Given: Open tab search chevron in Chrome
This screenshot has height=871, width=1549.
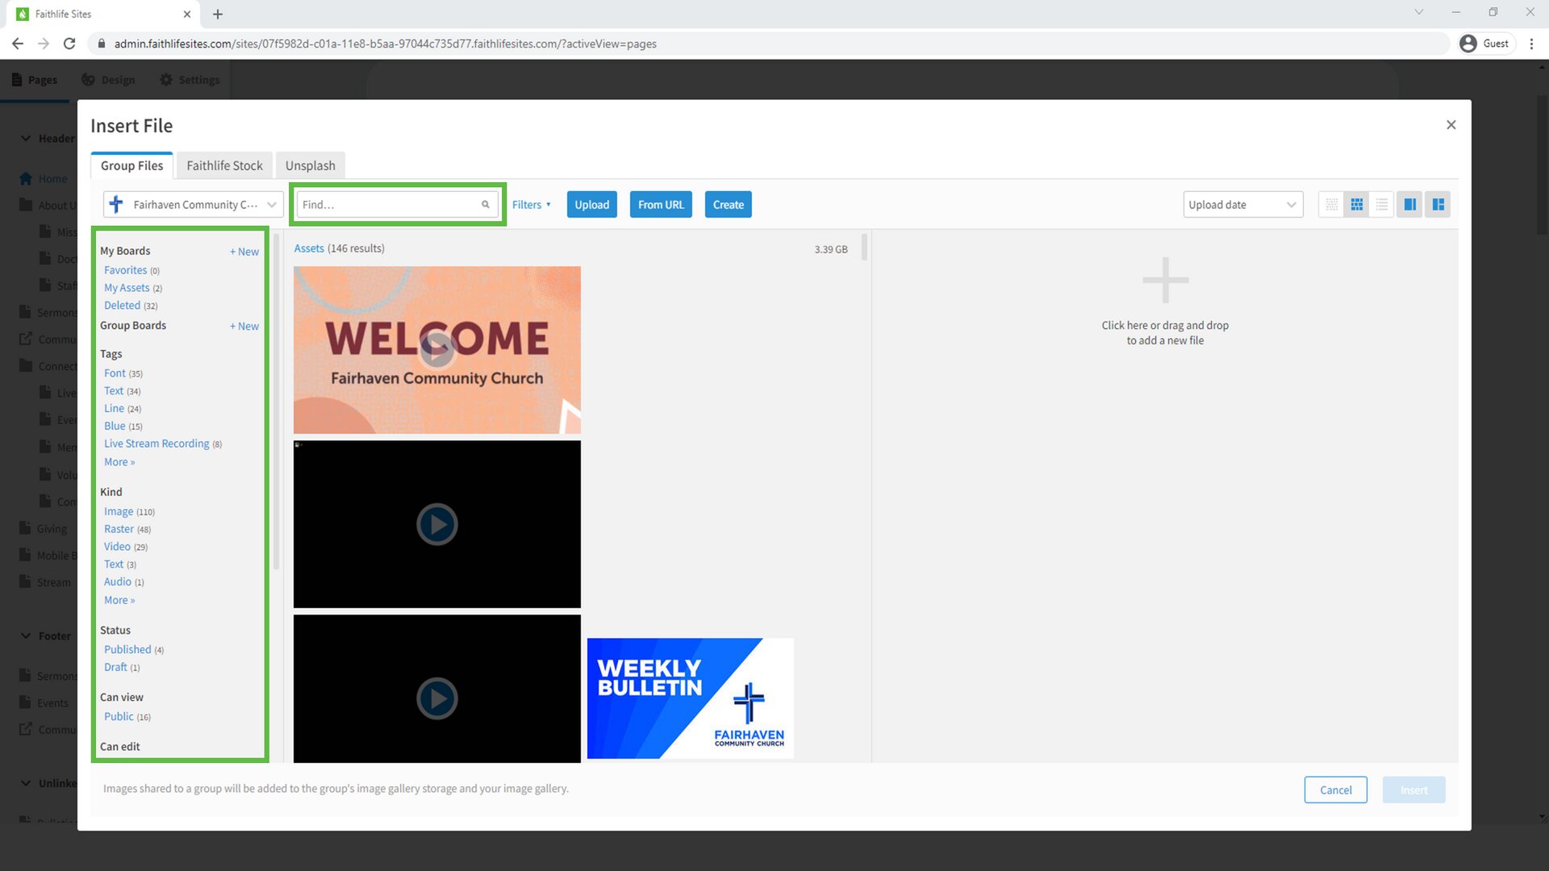Looking at the screenshot, I should (x=1418, y=12).
